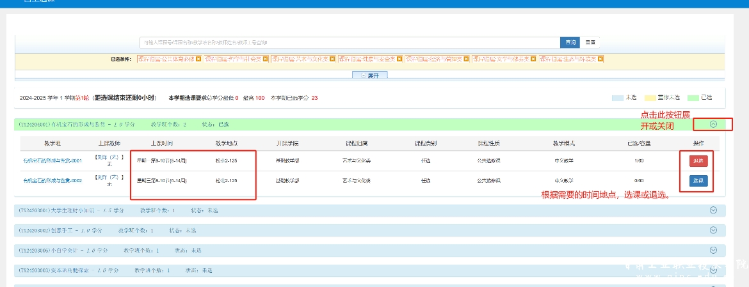This screenshot has width=749, height=287.
Task: Collapse the 有机宝石的形成与鉴赏 course section
Action: 713,125
